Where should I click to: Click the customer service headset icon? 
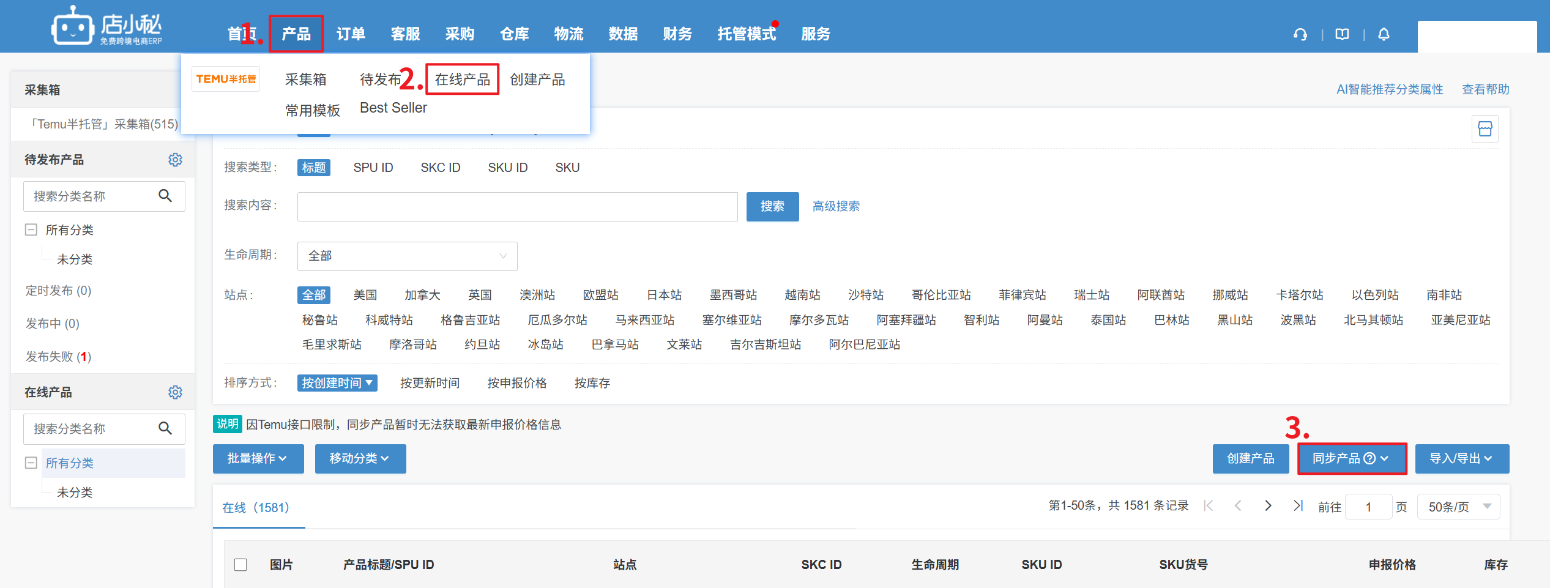click(x=1300, y=34)
